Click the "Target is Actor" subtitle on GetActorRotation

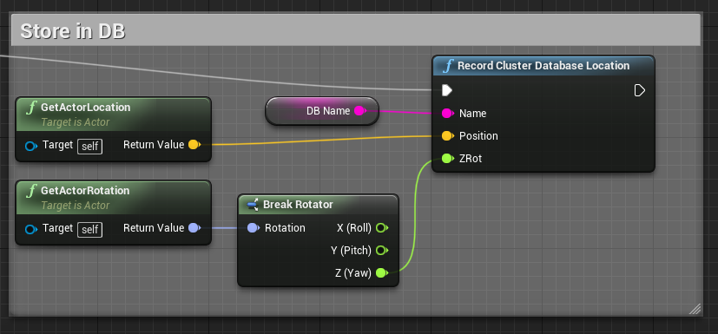click(x=76, y=206)
